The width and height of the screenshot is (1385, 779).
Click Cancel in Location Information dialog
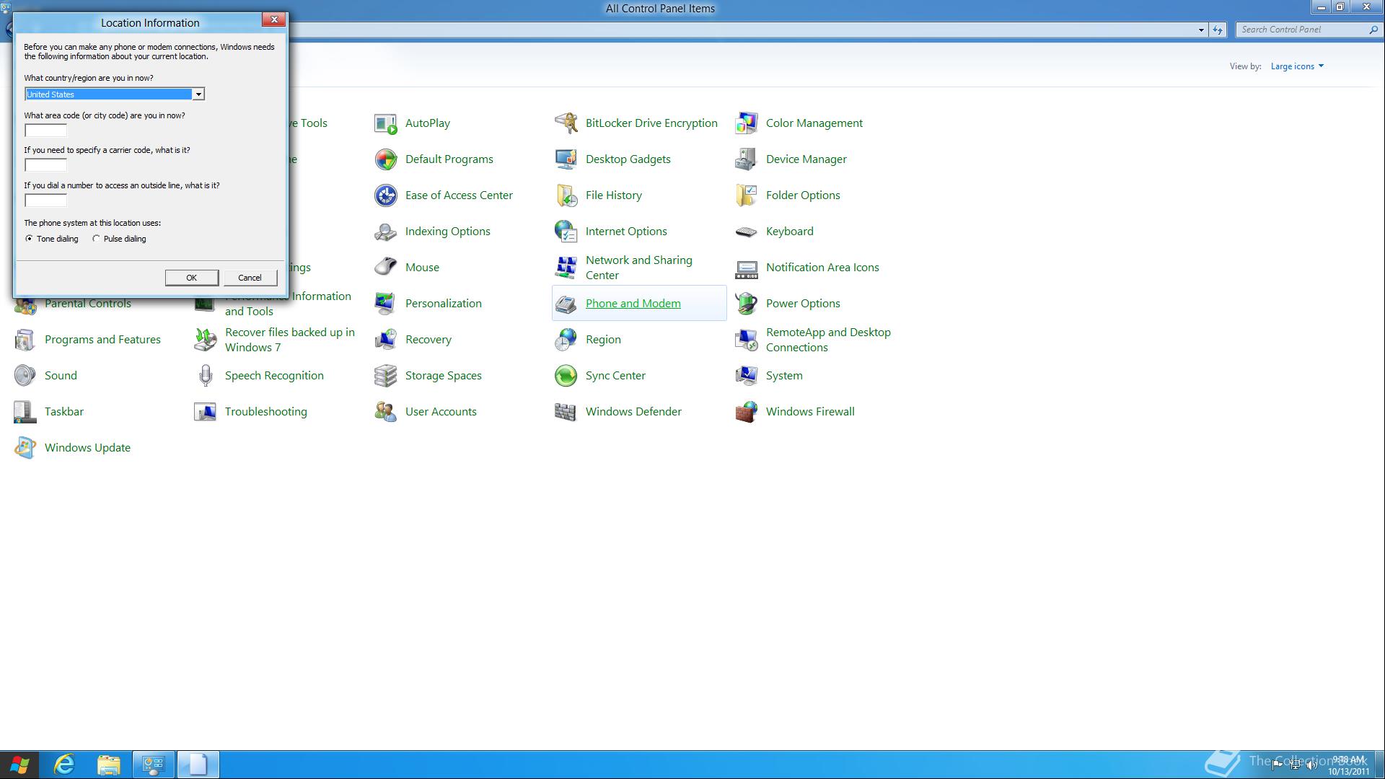click(x=250, y=278)
